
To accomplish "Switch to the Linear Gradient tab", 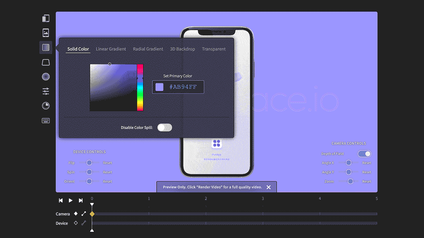I will (111, 49).
